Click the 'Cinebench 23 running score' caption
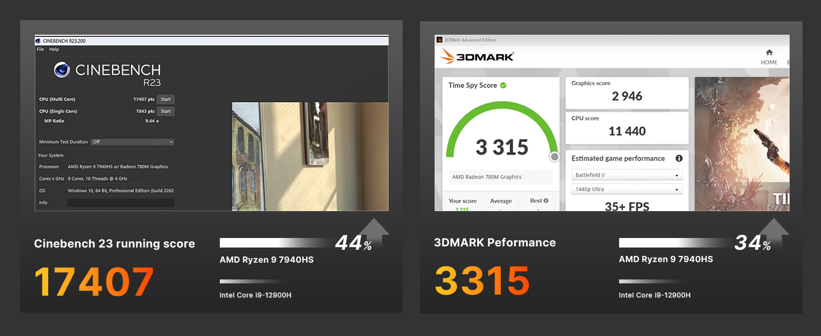Viewport: 821px width, 336px height. click(114, 244)
